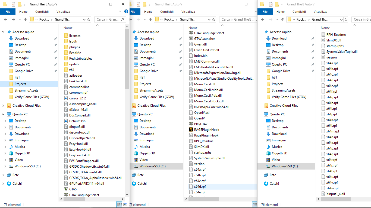Click the Musica note icon in middle window
371x208 pixels.
click(x=136, y=147)
